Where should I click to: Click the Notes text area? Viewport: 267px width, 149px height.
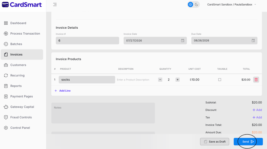(x=103, y=113)
